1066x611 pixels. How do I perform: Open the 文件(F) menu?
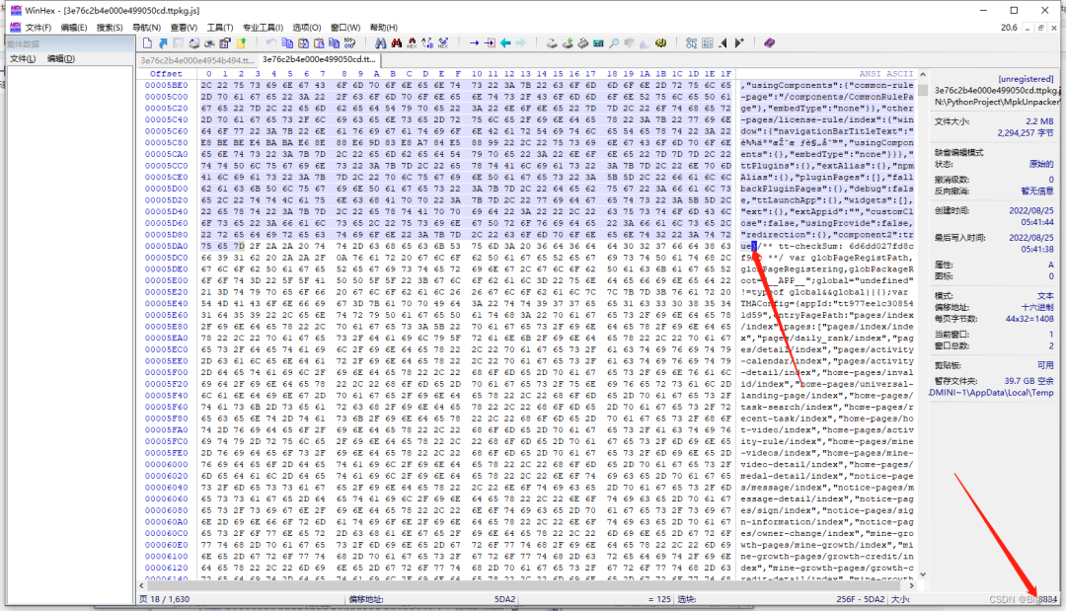[x=38, y=28]
